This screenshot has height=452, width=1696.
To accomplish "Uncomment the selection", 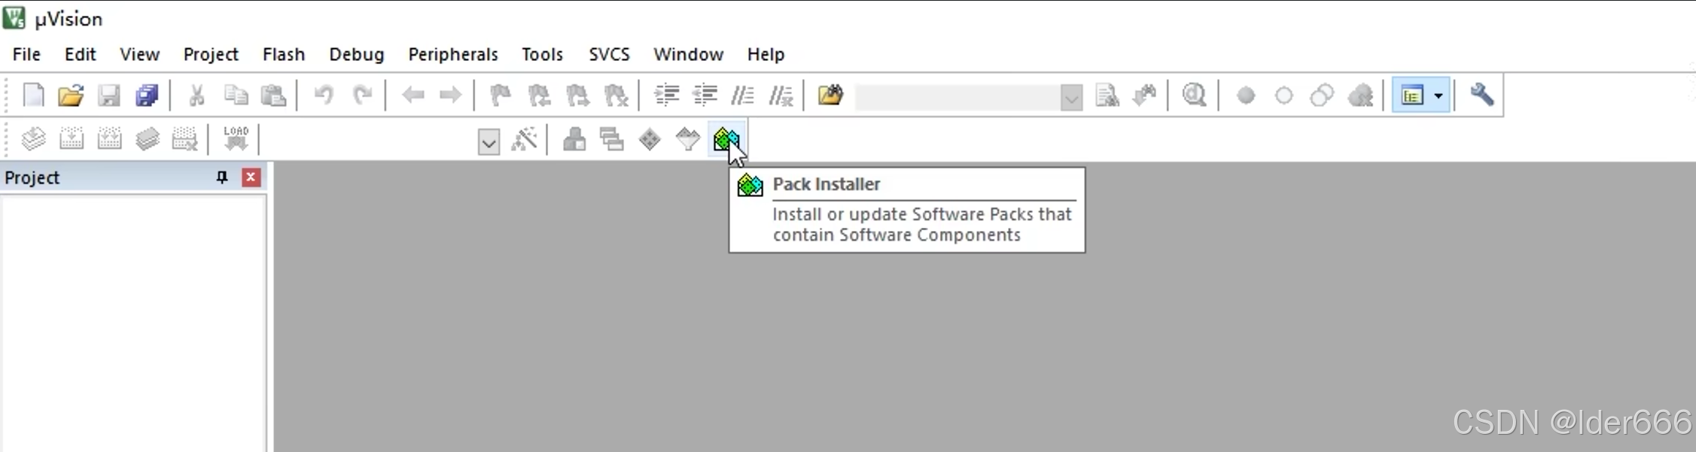I will point(781,96).
